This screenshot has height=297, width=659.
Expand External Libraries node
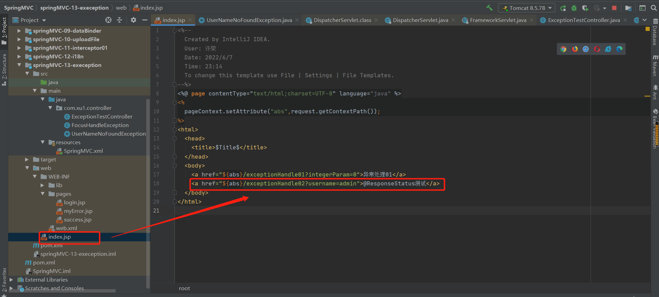point(11,279)
